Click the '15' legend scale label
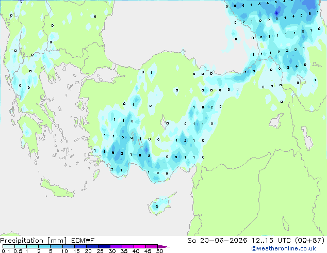Screen dimensions: 327x253 (x=76, y=251)
